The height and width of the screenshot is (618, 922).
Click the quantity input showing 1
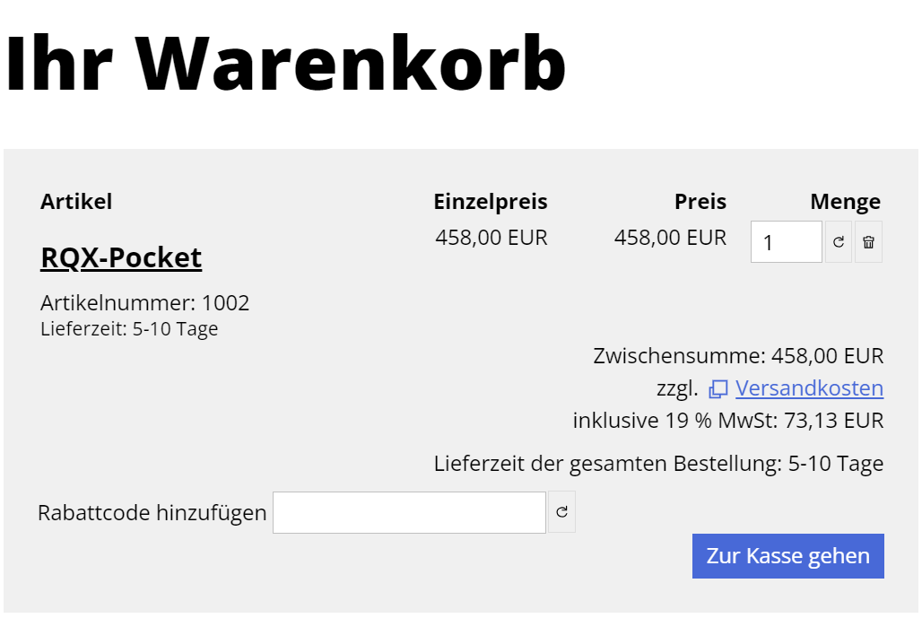click(x=786, y=241)
